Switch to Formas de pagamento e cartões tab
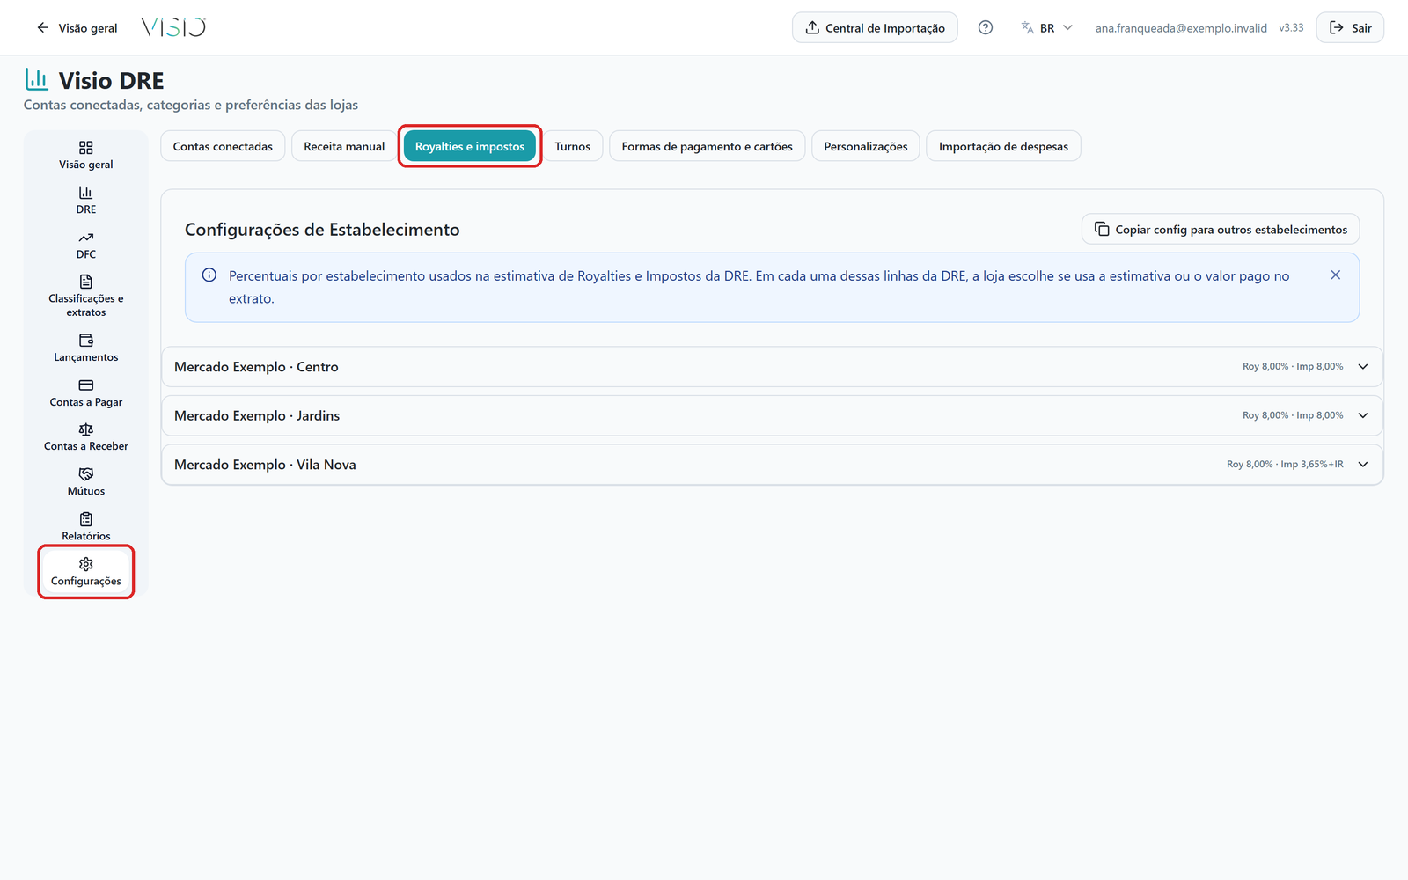Screen dimensions: 1408x880 (x=707, y=146)
